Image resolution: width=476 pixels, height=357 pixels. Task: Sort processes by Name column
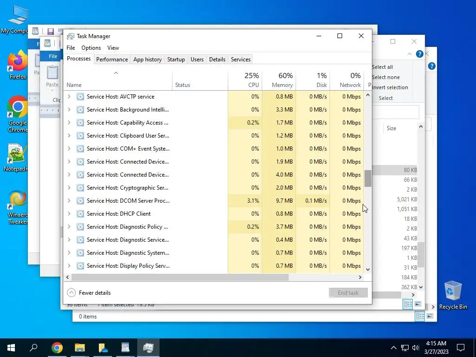pos(118,80)
